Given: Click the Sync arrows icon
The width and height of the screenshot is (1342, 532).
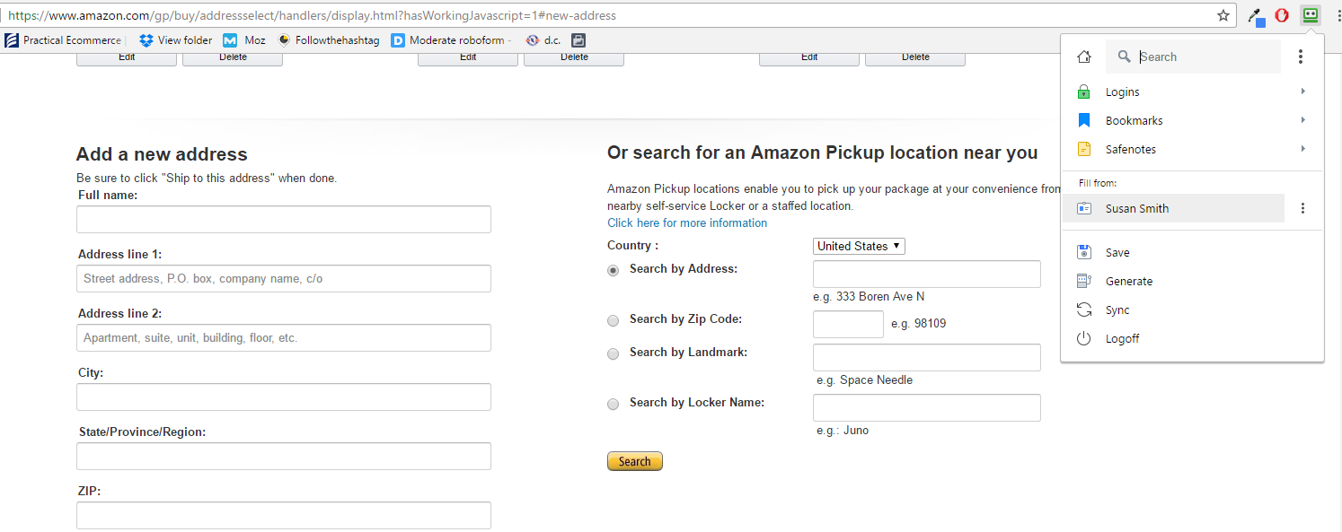Looking at the screenshot, I should (x=1083, y=310).
